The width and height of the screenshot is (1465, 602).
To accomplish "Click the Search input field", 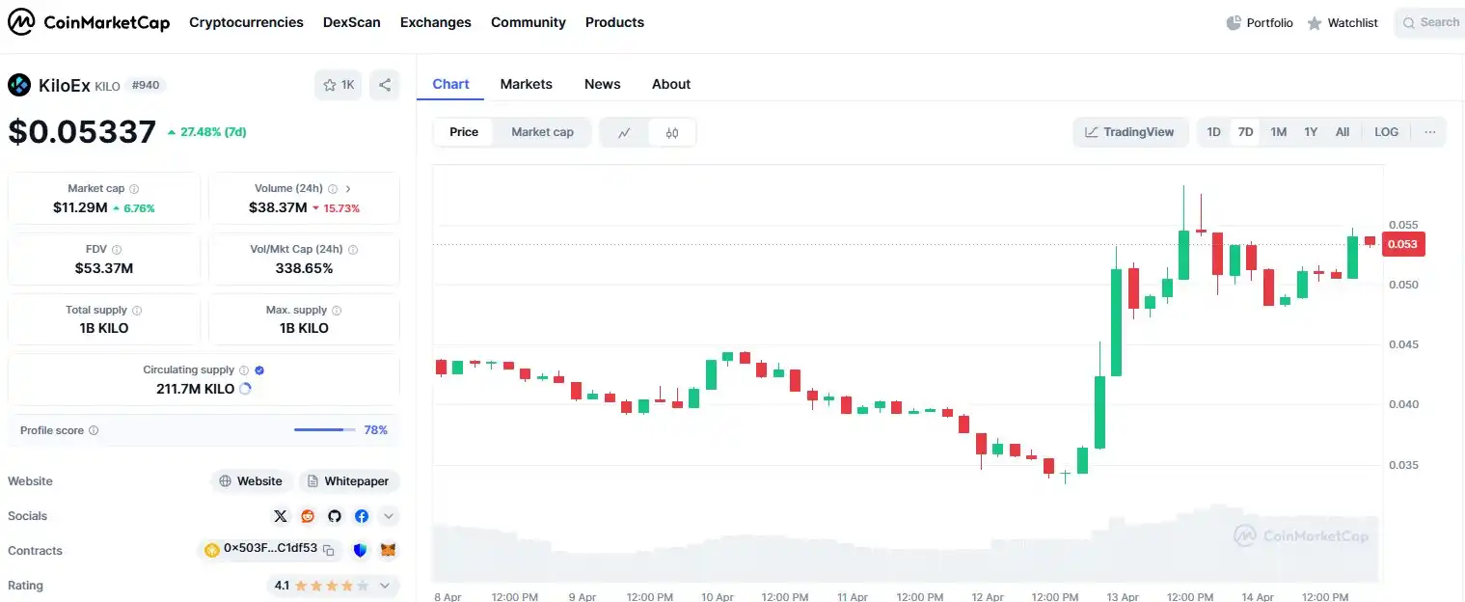I will (x=1431, y=22).
